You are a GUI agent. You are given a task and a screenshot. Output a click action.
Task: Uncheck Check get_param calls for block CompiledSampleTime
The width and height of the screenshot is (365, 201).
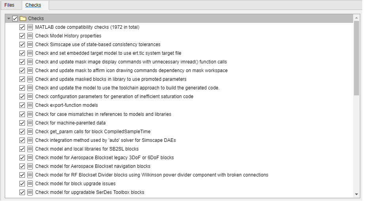click(x=22, y=131)
